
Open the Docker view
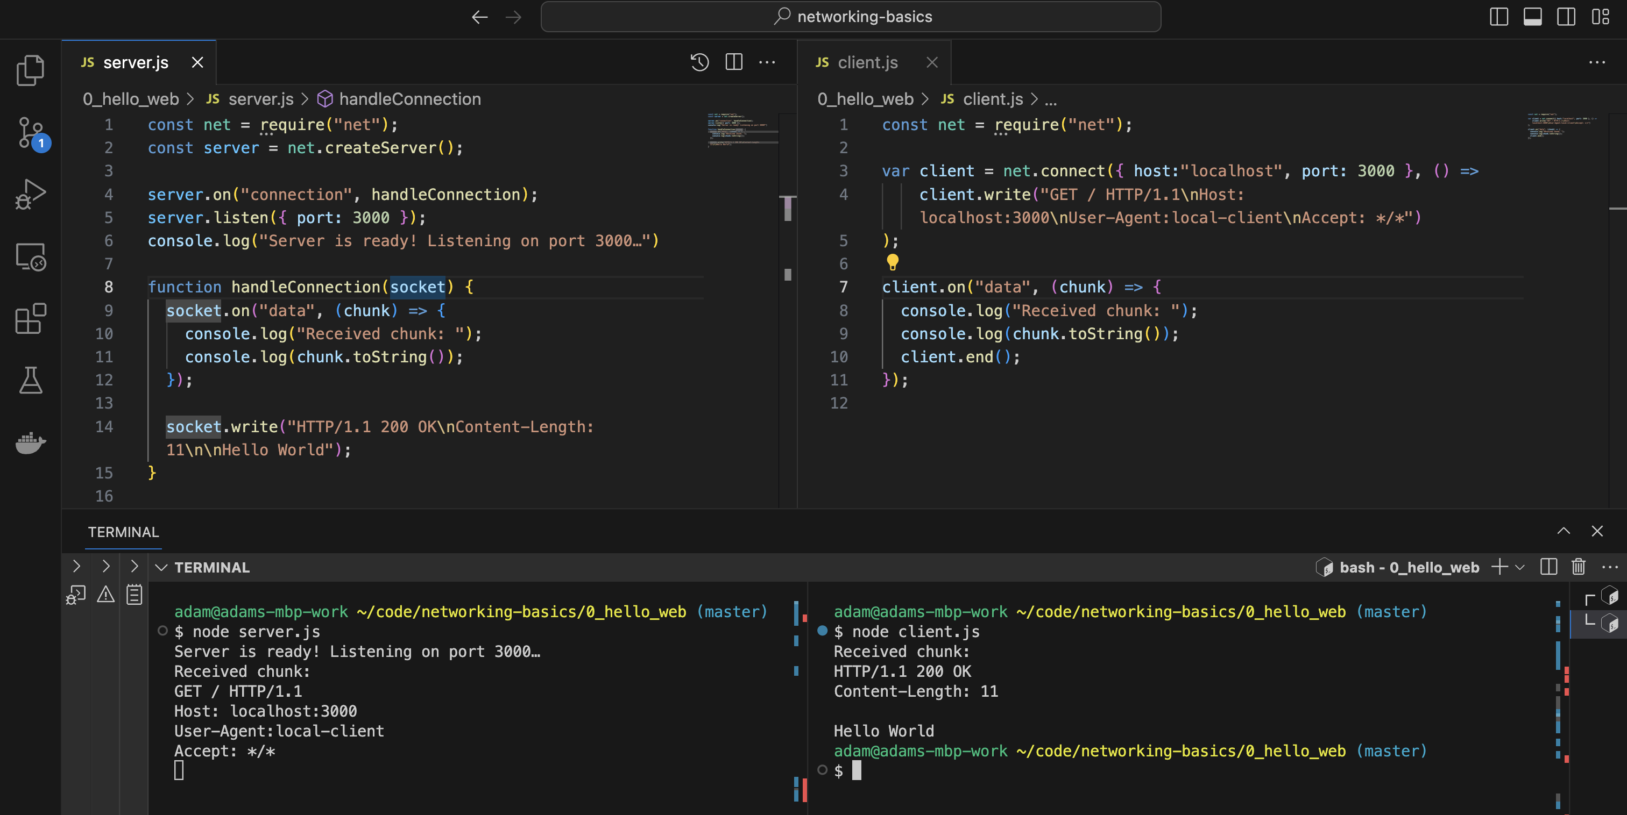[30, 442]
